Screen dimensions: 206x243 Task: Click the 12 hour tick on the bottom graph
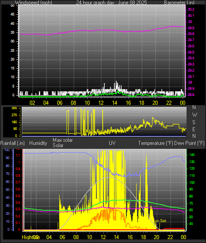tap(103, 237)
